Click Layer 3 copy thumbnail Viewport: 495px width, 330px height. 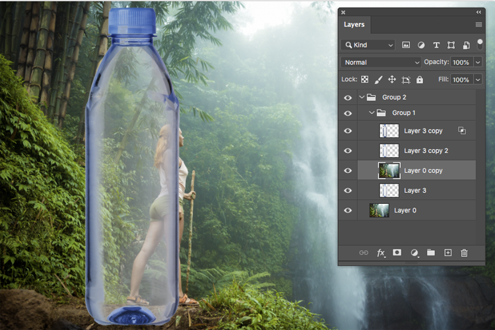pyautogui.click(x=389, y=131)
